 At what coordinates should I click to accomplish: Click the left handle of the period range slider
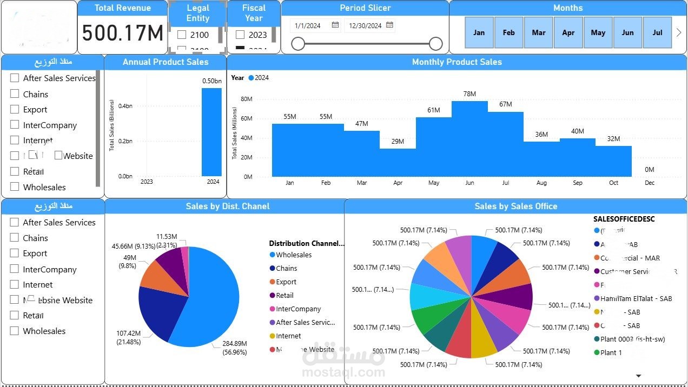point(298,44)
